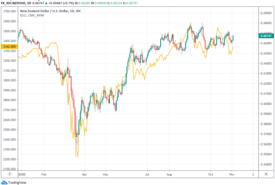Click the orange 3342.000 price label

click(x=9, y=47)
